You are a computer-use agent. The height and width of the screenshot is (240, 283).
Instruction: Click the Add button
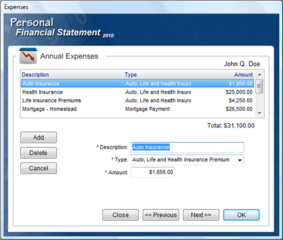[x=38, y=138]
